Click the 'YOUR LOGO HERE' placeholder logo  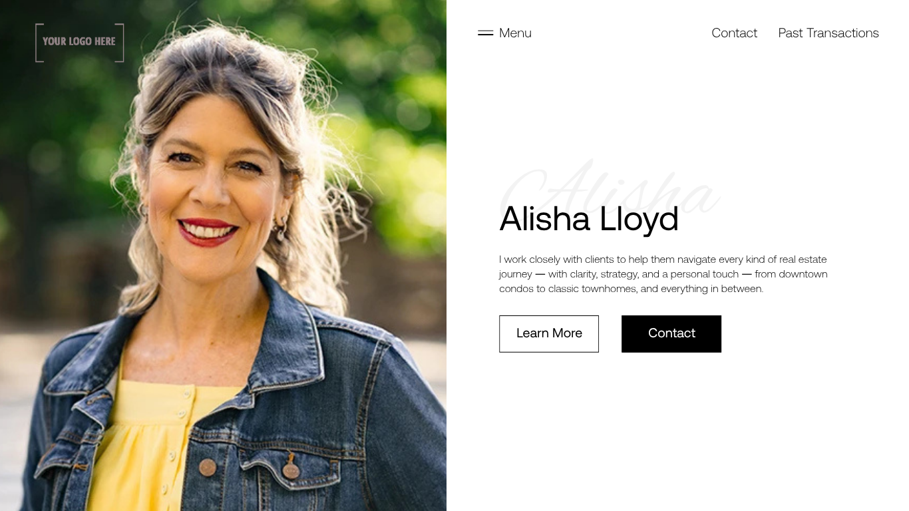click(x=79, y=43)
